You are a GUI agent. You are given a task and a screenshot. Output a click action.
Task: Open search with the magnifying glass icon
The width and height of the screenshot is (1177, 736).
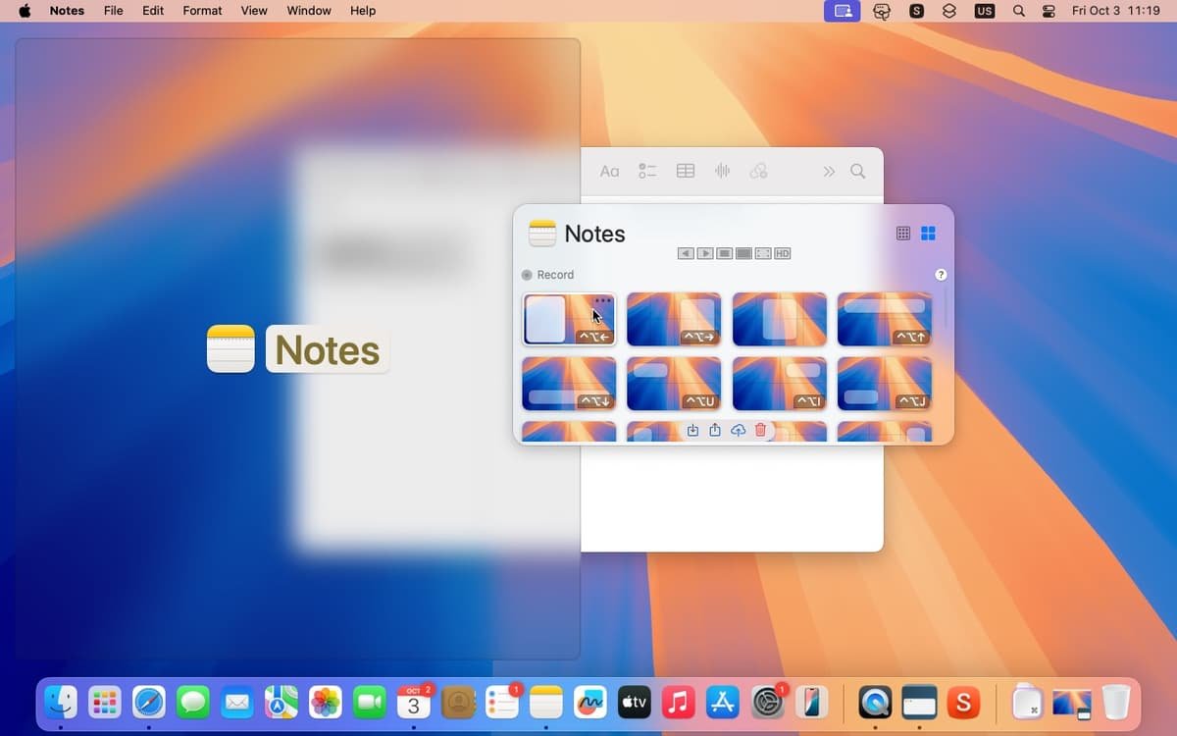pyautogui.click(x=857, y=171)
